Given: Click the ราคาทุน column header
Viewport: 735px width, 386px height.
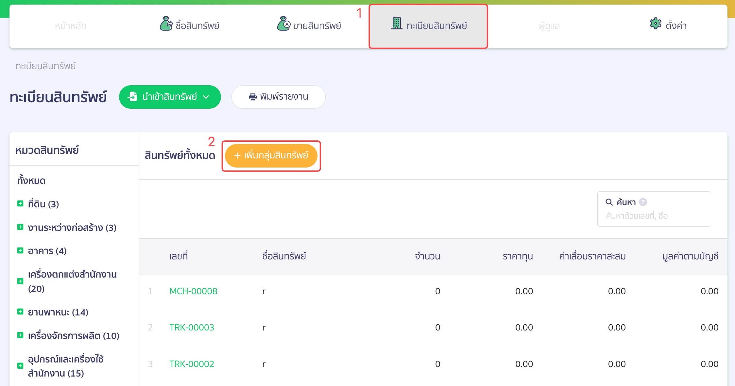Looking at the screenshot, I should coord(518,256).
